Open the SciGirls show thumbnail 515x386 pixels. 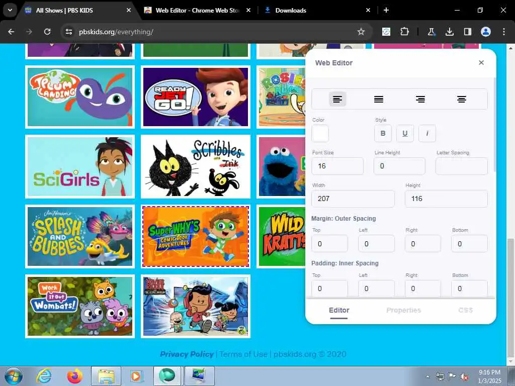(80, 167)
